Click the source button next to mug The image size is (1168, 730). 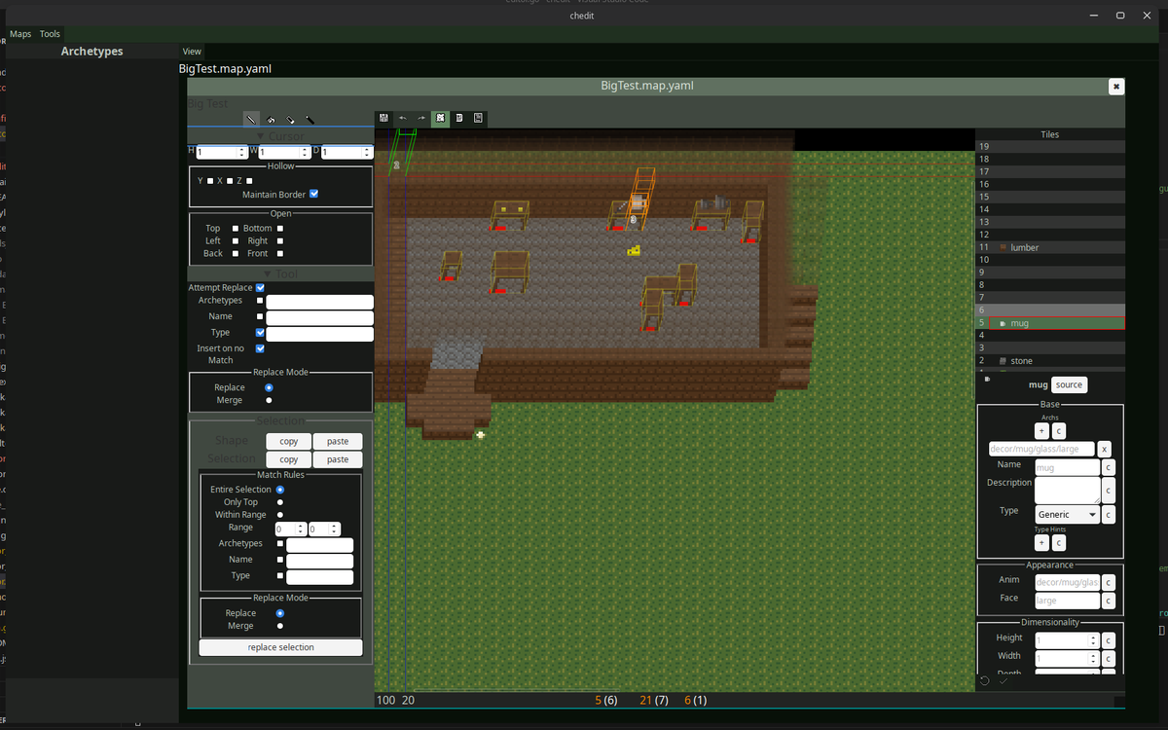[x=1069, y=383]
